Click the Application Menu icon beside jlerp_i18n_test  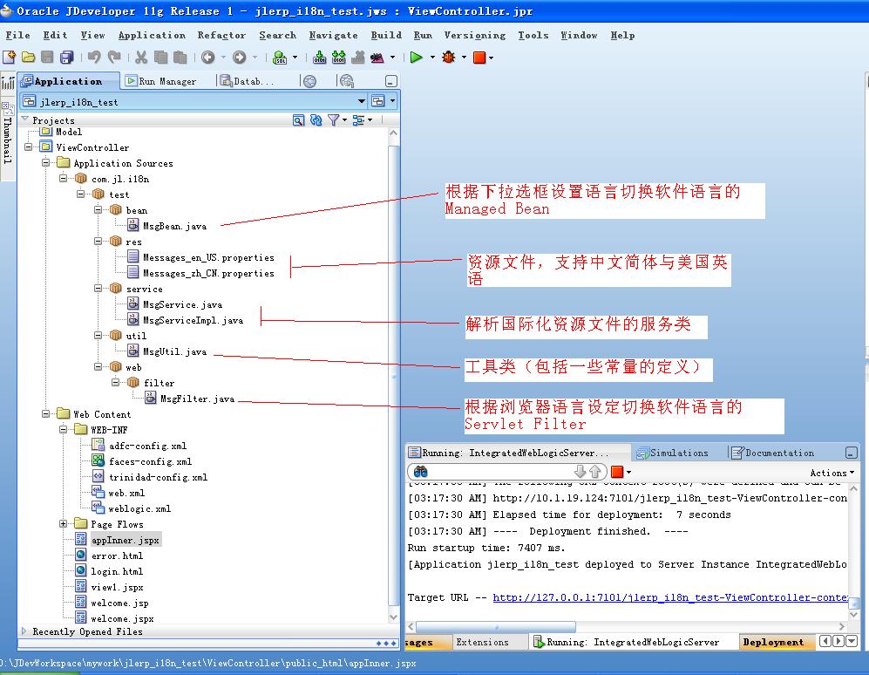pos(378,101)
